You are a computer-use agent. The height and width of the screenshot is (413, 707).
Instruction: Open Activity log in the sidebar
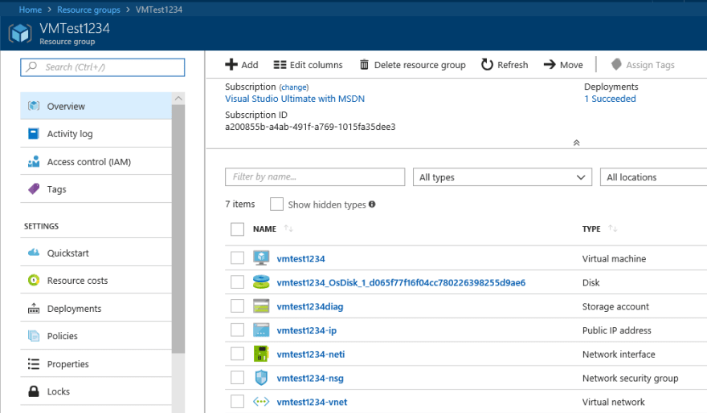point(96,134)
